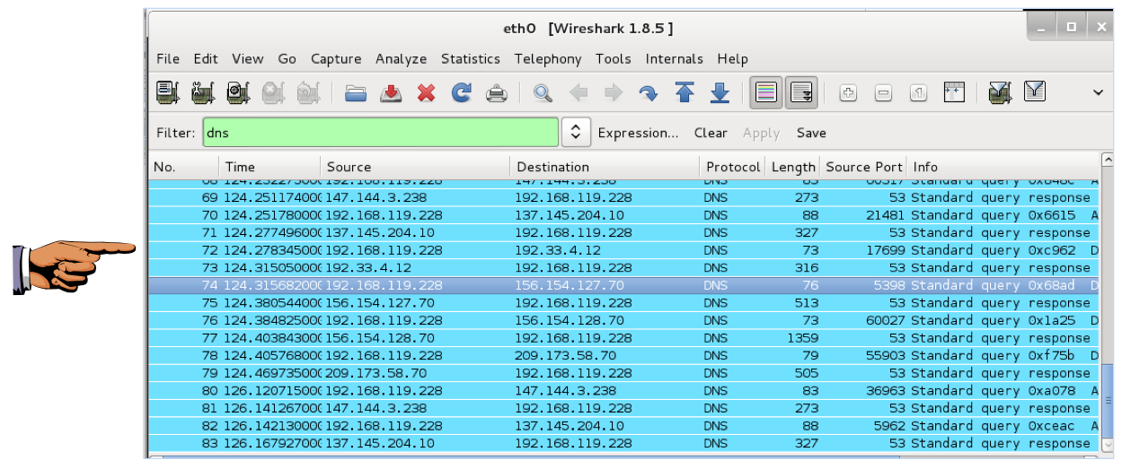Select packet 73 with length 316
Image resolution: width=1122 pixels, height=469 pixels.
[624, 268]
